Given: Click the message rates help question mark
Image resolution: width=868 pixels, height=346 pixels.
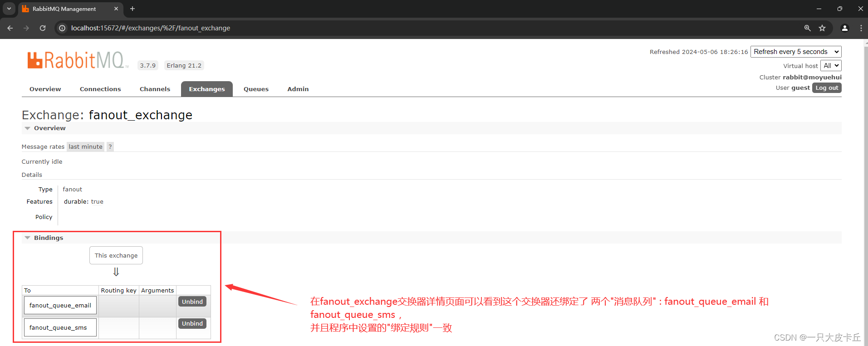Looking at the screenshot, I should [110, 146].
